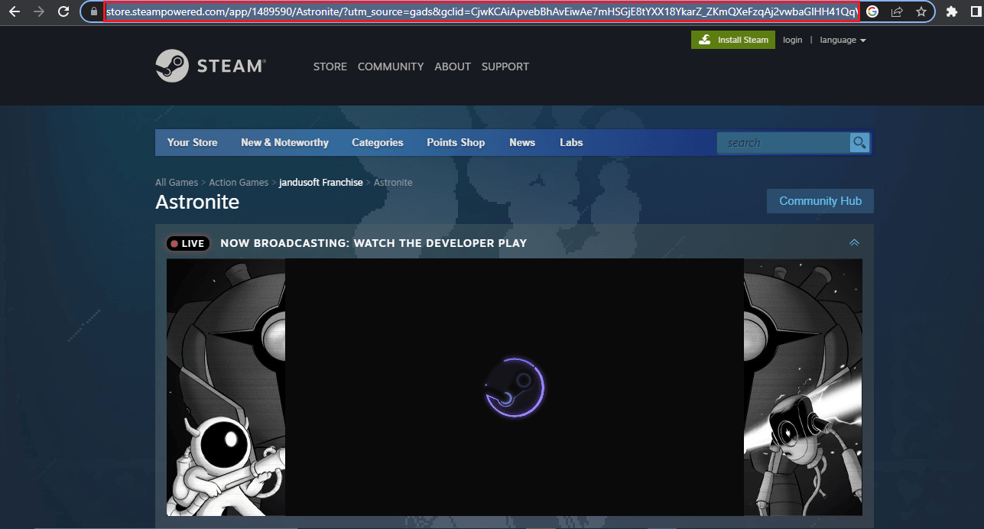
Task: Click the Astronite breadcrumb
Action: [393, 183]
